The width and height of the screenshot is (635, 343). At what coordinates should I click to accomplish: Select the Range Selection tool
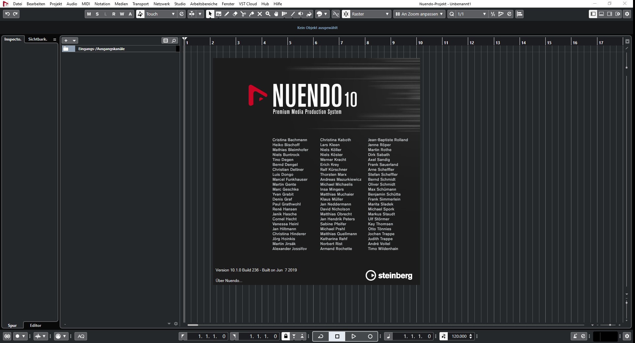[x=218, y=14]
